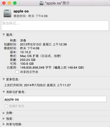Image resolution: width=110 pixels, height=127 pixels.
Task: Expand the 共享与权限 section
Action: (x=4, y=124)
